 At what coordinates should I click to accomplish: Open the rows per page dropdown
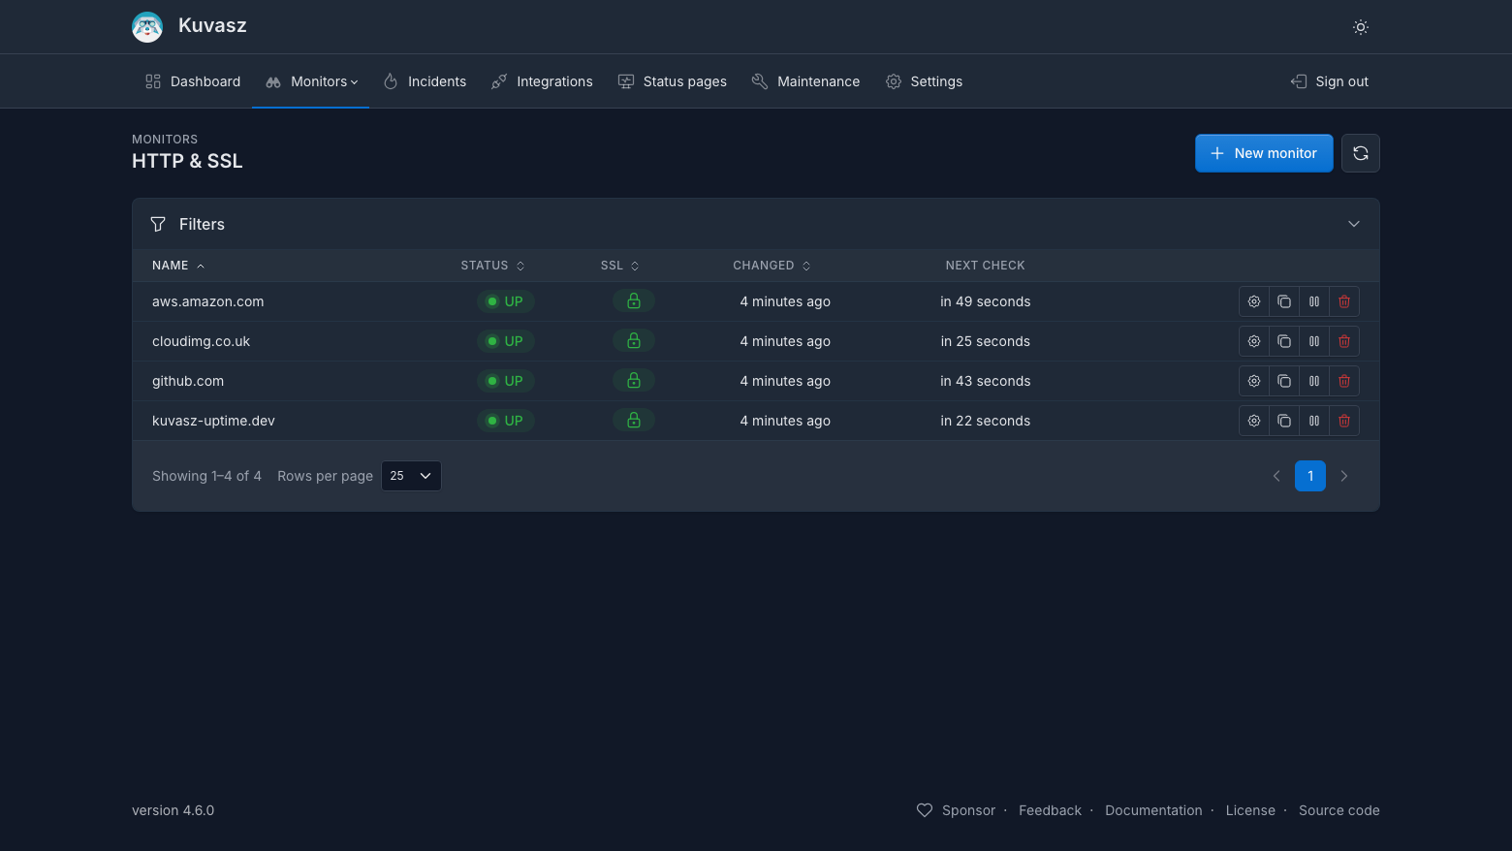pos(411,476)
